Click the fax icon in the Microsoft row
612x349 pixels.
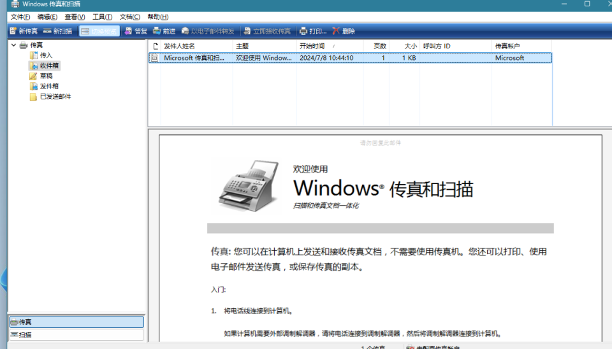[155, 58]
